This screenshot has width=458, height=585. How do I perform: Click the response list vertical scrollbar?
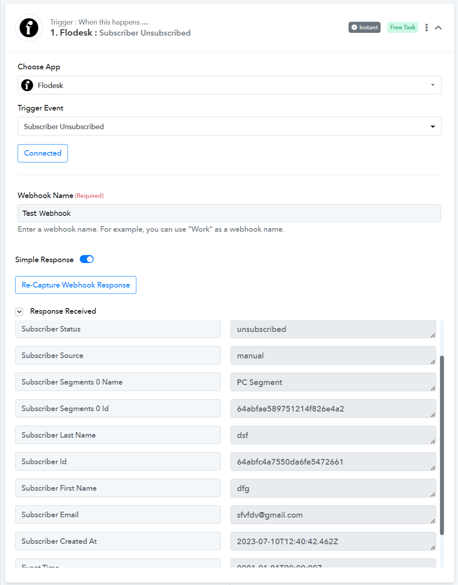coord(442,445)
